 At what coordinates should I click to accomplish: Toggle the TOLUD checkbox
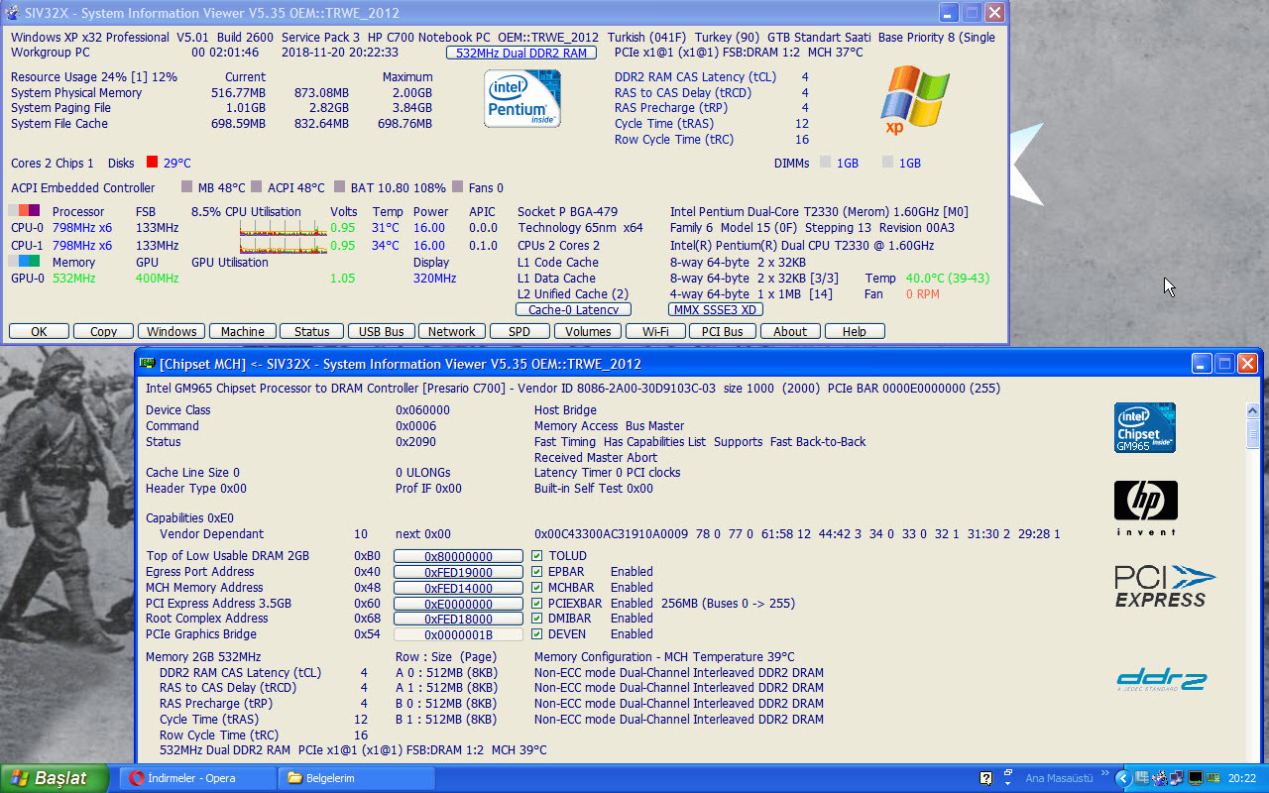point(536,556)
